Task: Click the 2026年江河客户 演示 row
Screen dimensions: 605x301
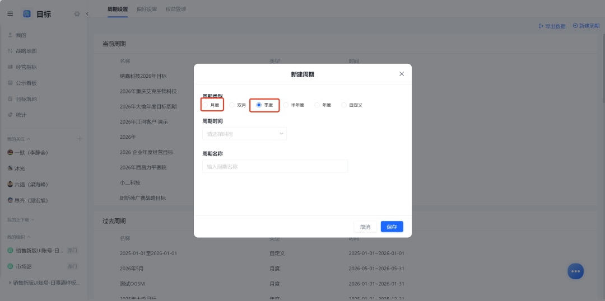Action: 144,122
